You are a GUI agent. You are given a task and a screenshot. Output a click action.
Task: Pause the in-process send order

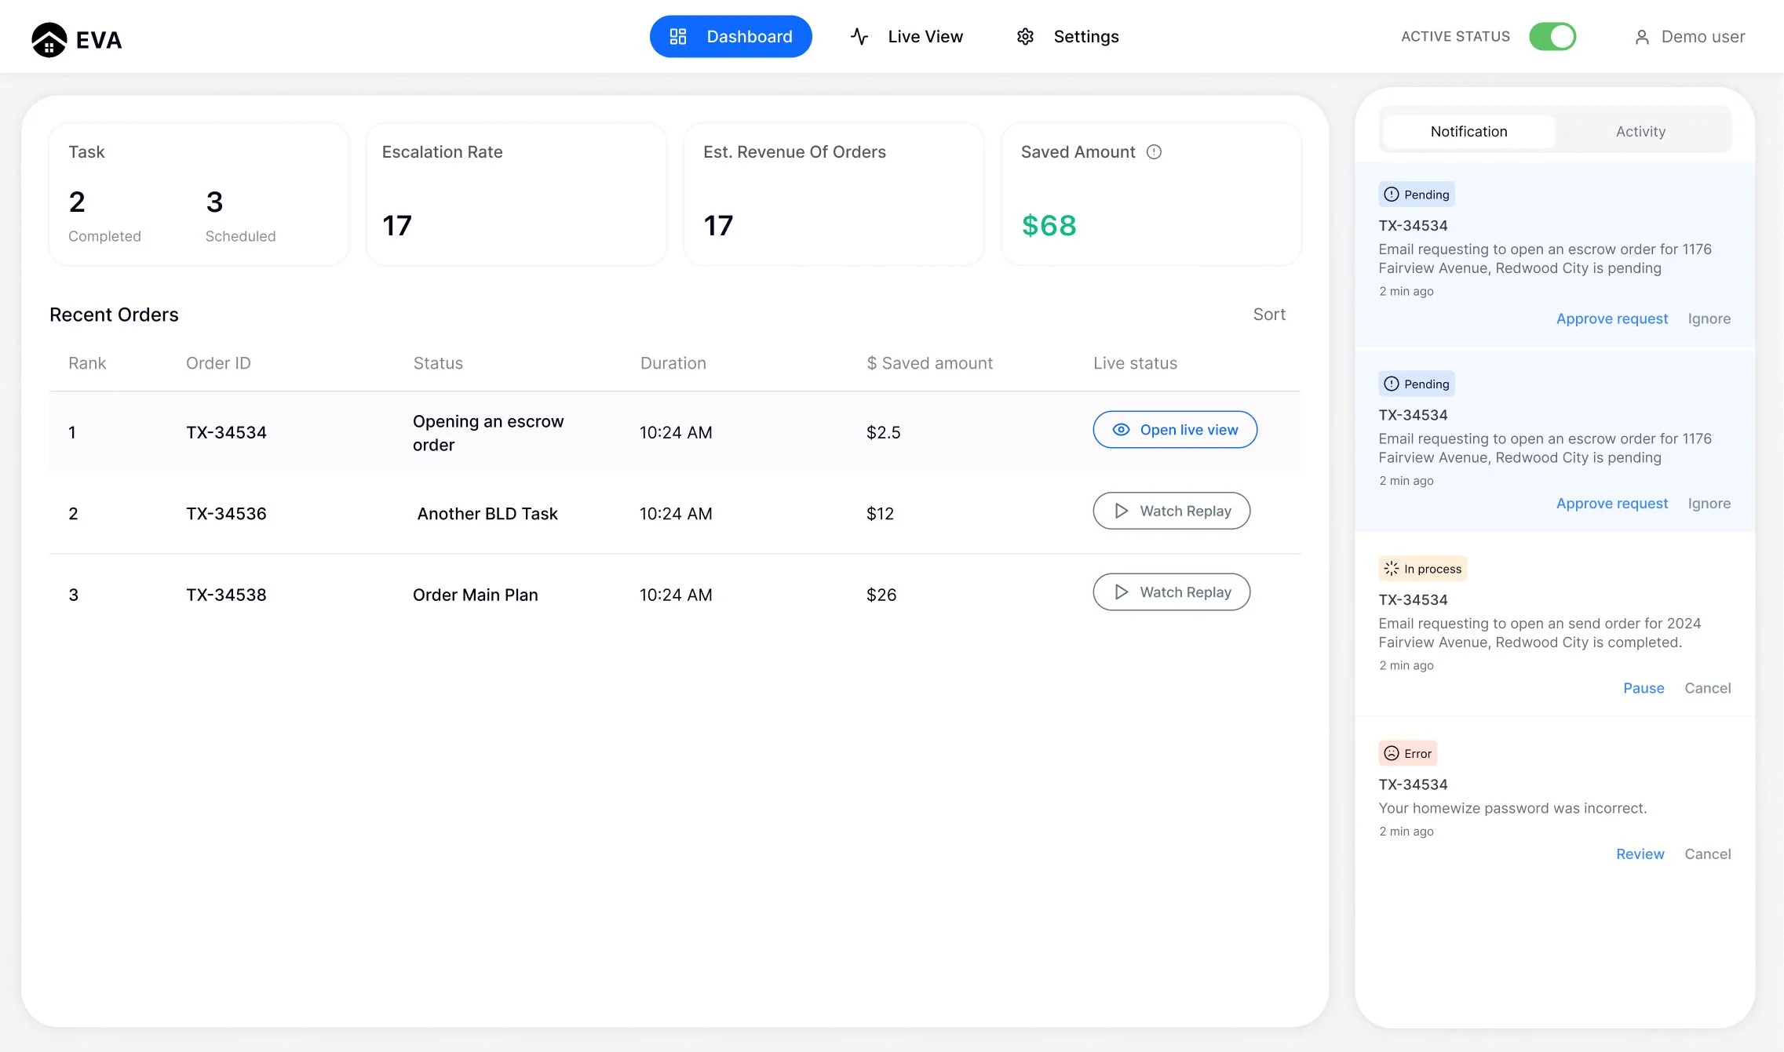pyautogui.click(x=1643, y=688)
